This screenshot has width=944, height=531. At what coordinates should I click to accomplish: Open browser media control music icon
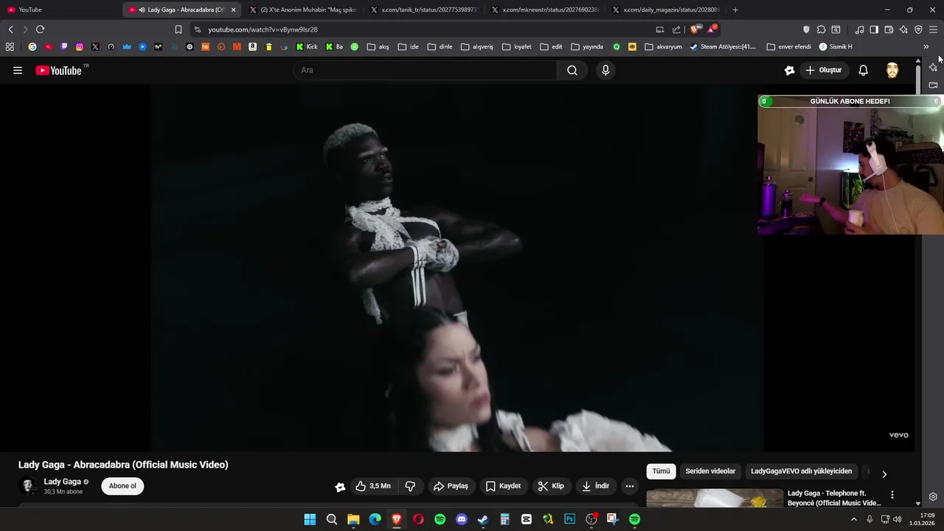click(x=859, y=29)
